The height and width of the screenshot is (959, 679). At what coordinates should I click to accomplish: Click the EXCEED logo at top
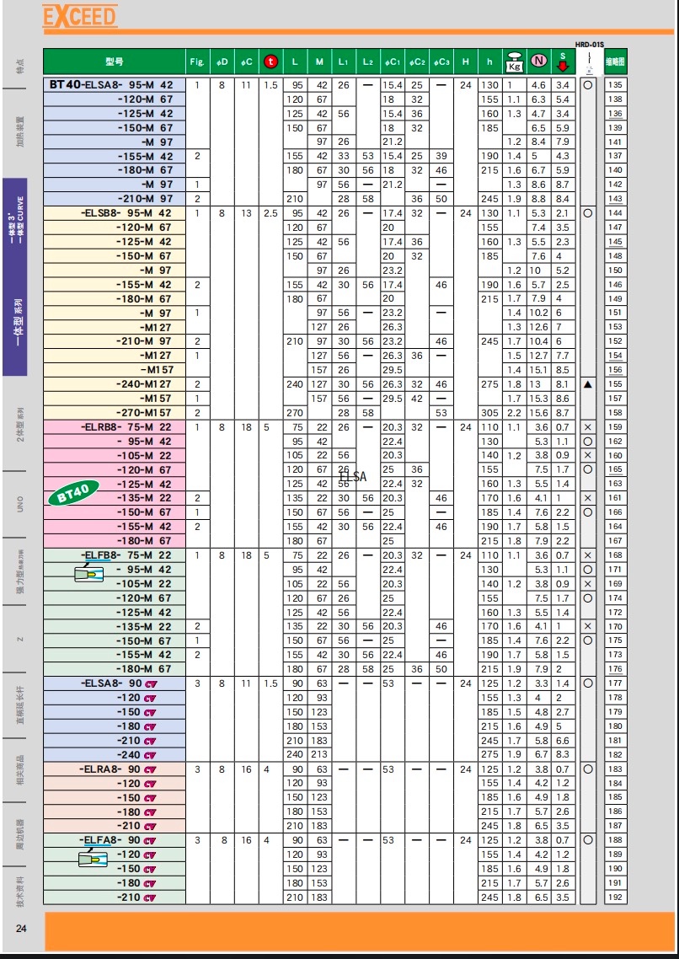[79, 16]
